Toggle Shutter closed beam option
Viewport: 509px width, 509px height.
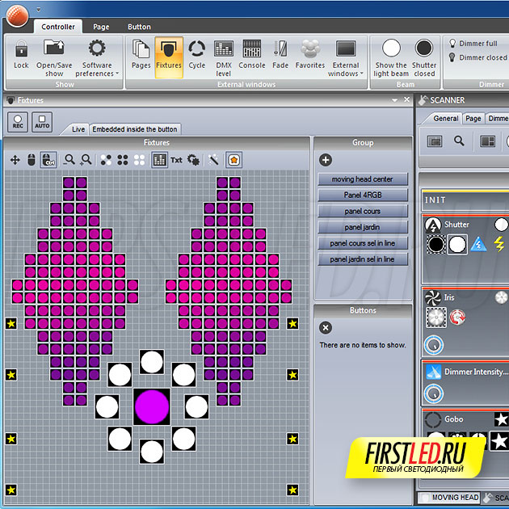[x=424, y=57]
